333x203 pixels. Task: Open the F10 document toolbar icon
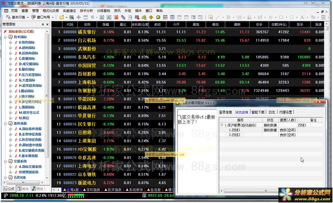tap(130, 17)
